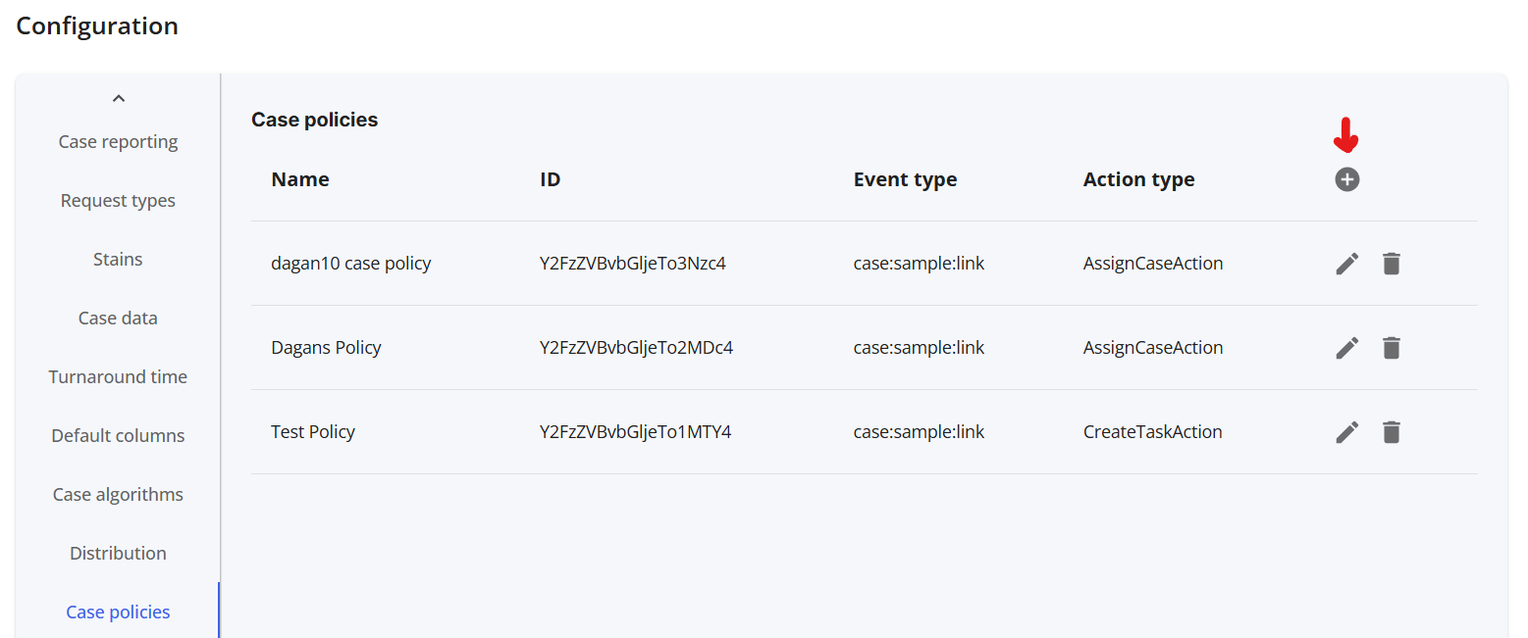Add a new case policy with plus icon
Screen dimensions: 1528x638
1347,179
